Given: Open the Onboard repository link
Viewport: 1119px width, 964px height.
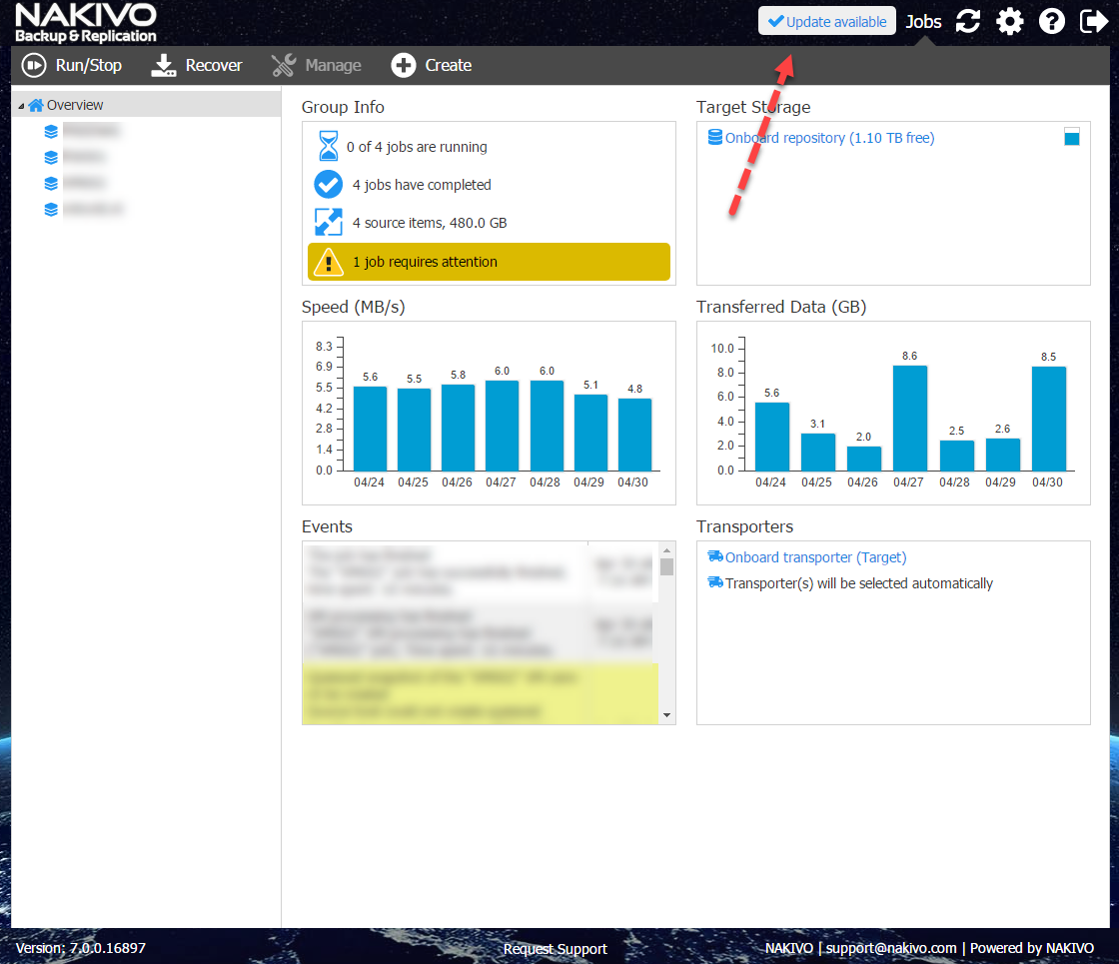Looking at the screenshot, I should [x=829, y=138].
